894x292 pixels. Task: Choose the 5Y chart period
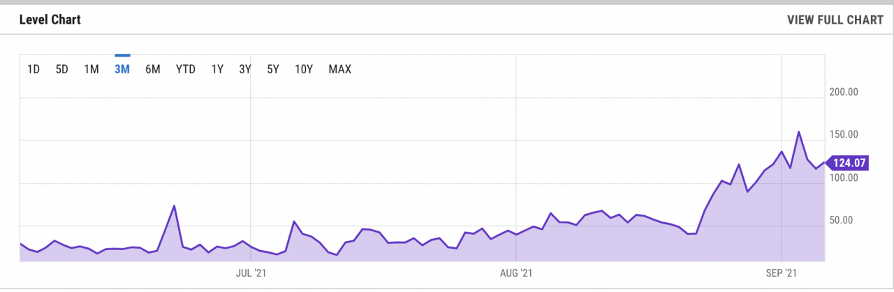coord(273,69)
